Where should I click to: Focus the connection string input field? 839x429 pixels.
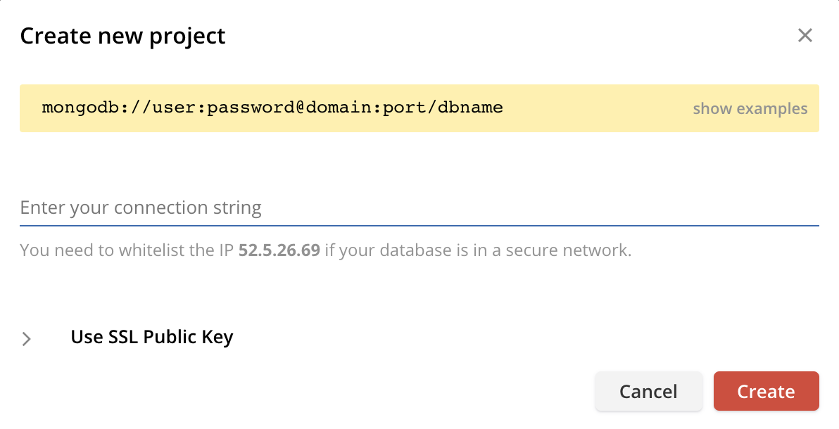(x=419, y=207)
